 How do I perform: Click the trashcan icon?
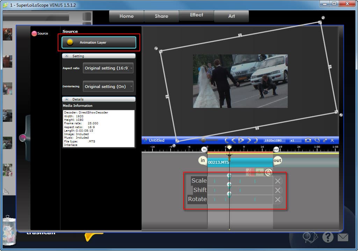[x=9, y=230]
